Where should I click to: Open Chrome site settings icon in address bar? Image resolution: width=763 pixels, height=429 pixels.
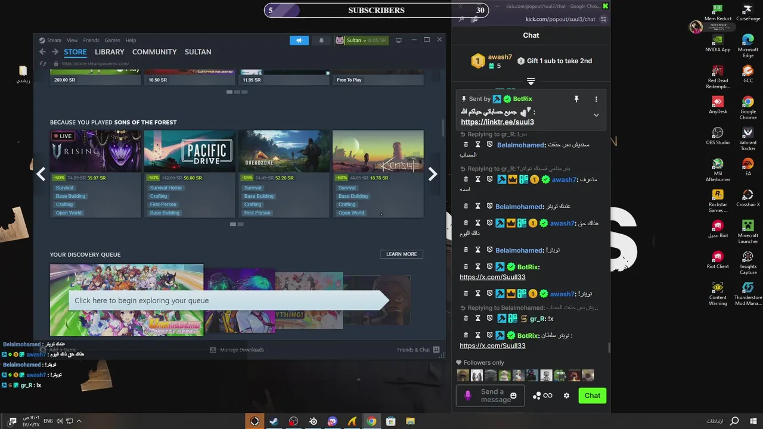[603, 19]
